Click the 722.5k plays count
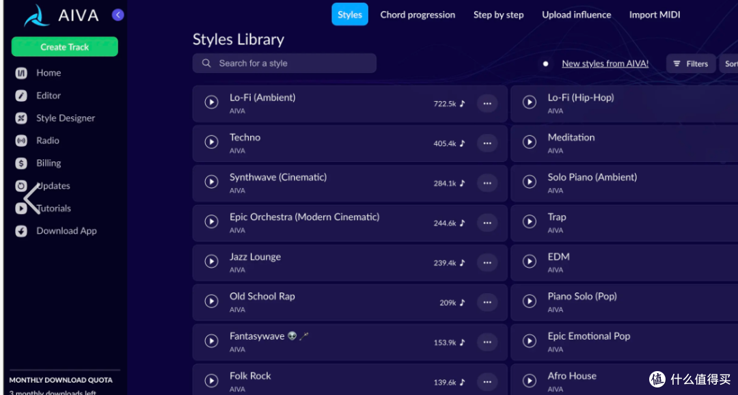Image resolution: width=738 pixels, height=395 pixels. click(445, 104)
